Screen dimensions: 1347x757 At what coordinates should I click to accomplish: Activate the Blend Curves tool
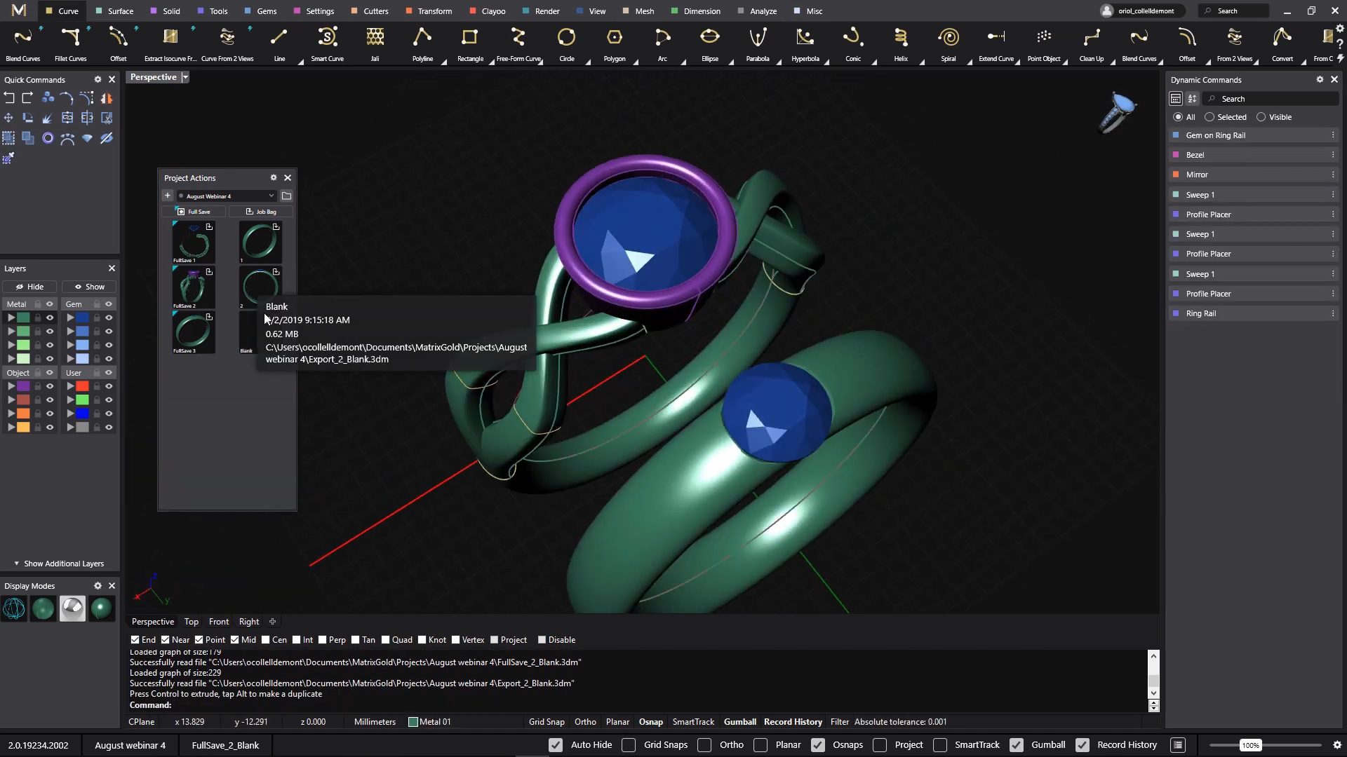click(x=22, y=37)
